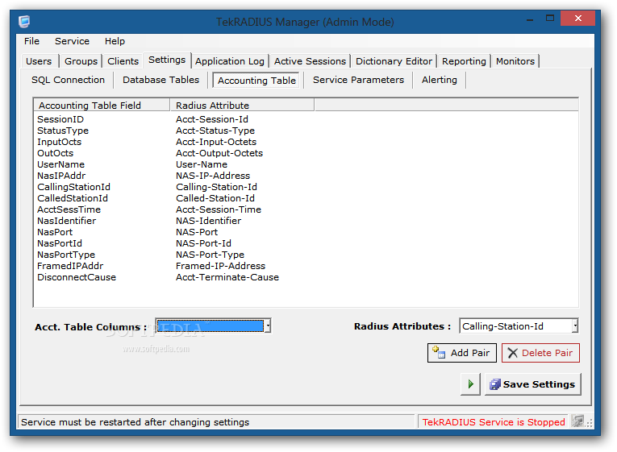Open the Help menu
The image size is (617, 452).
coord(115,41)
